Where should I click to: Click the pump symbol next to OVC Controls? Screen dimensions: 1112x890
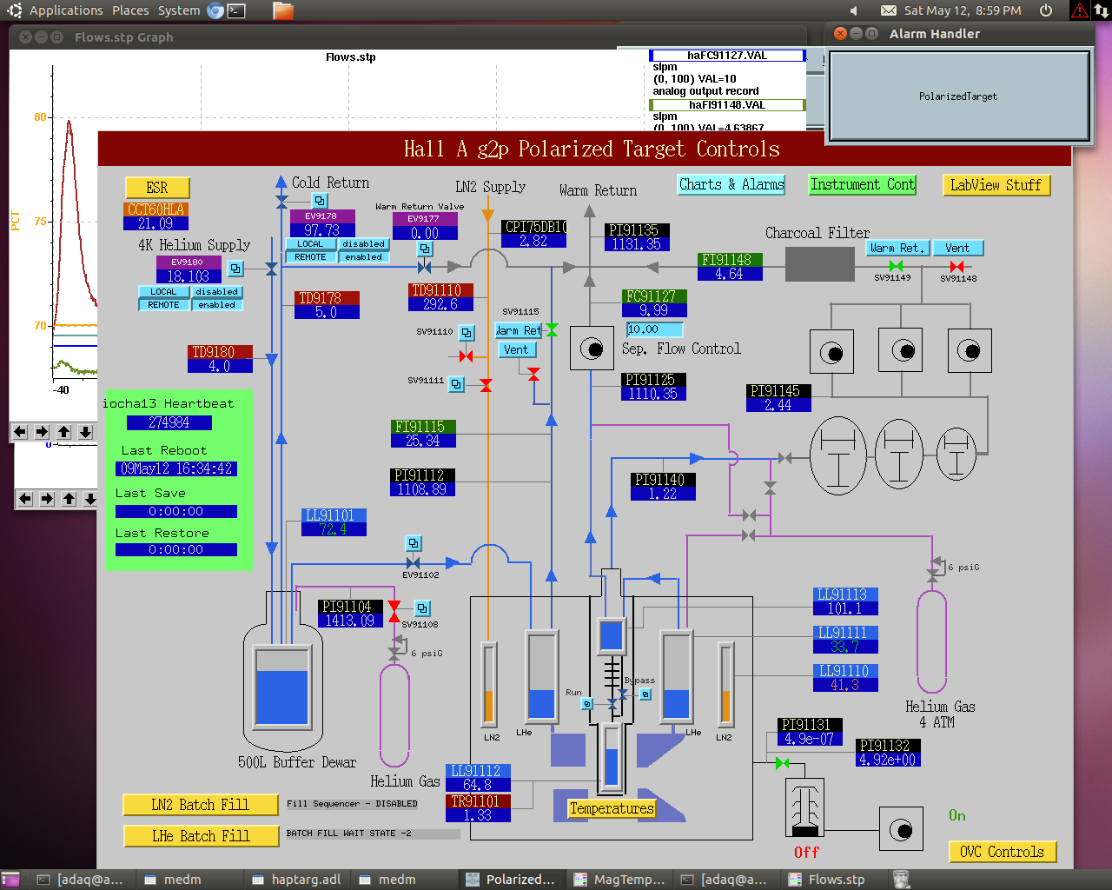(901, 829)
